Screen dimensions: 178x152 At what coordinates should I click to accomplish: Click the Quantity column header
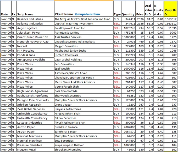(128, 9)
